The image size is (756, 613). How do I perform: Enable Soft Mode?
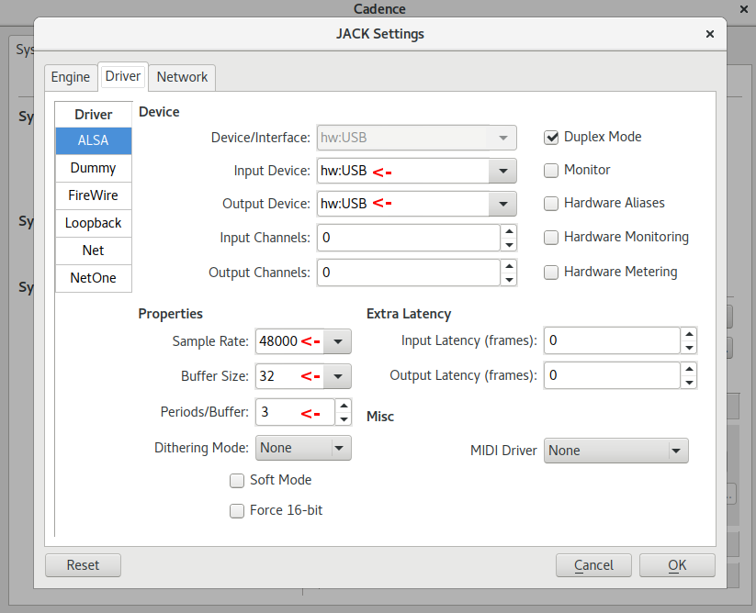pos(237,480)
